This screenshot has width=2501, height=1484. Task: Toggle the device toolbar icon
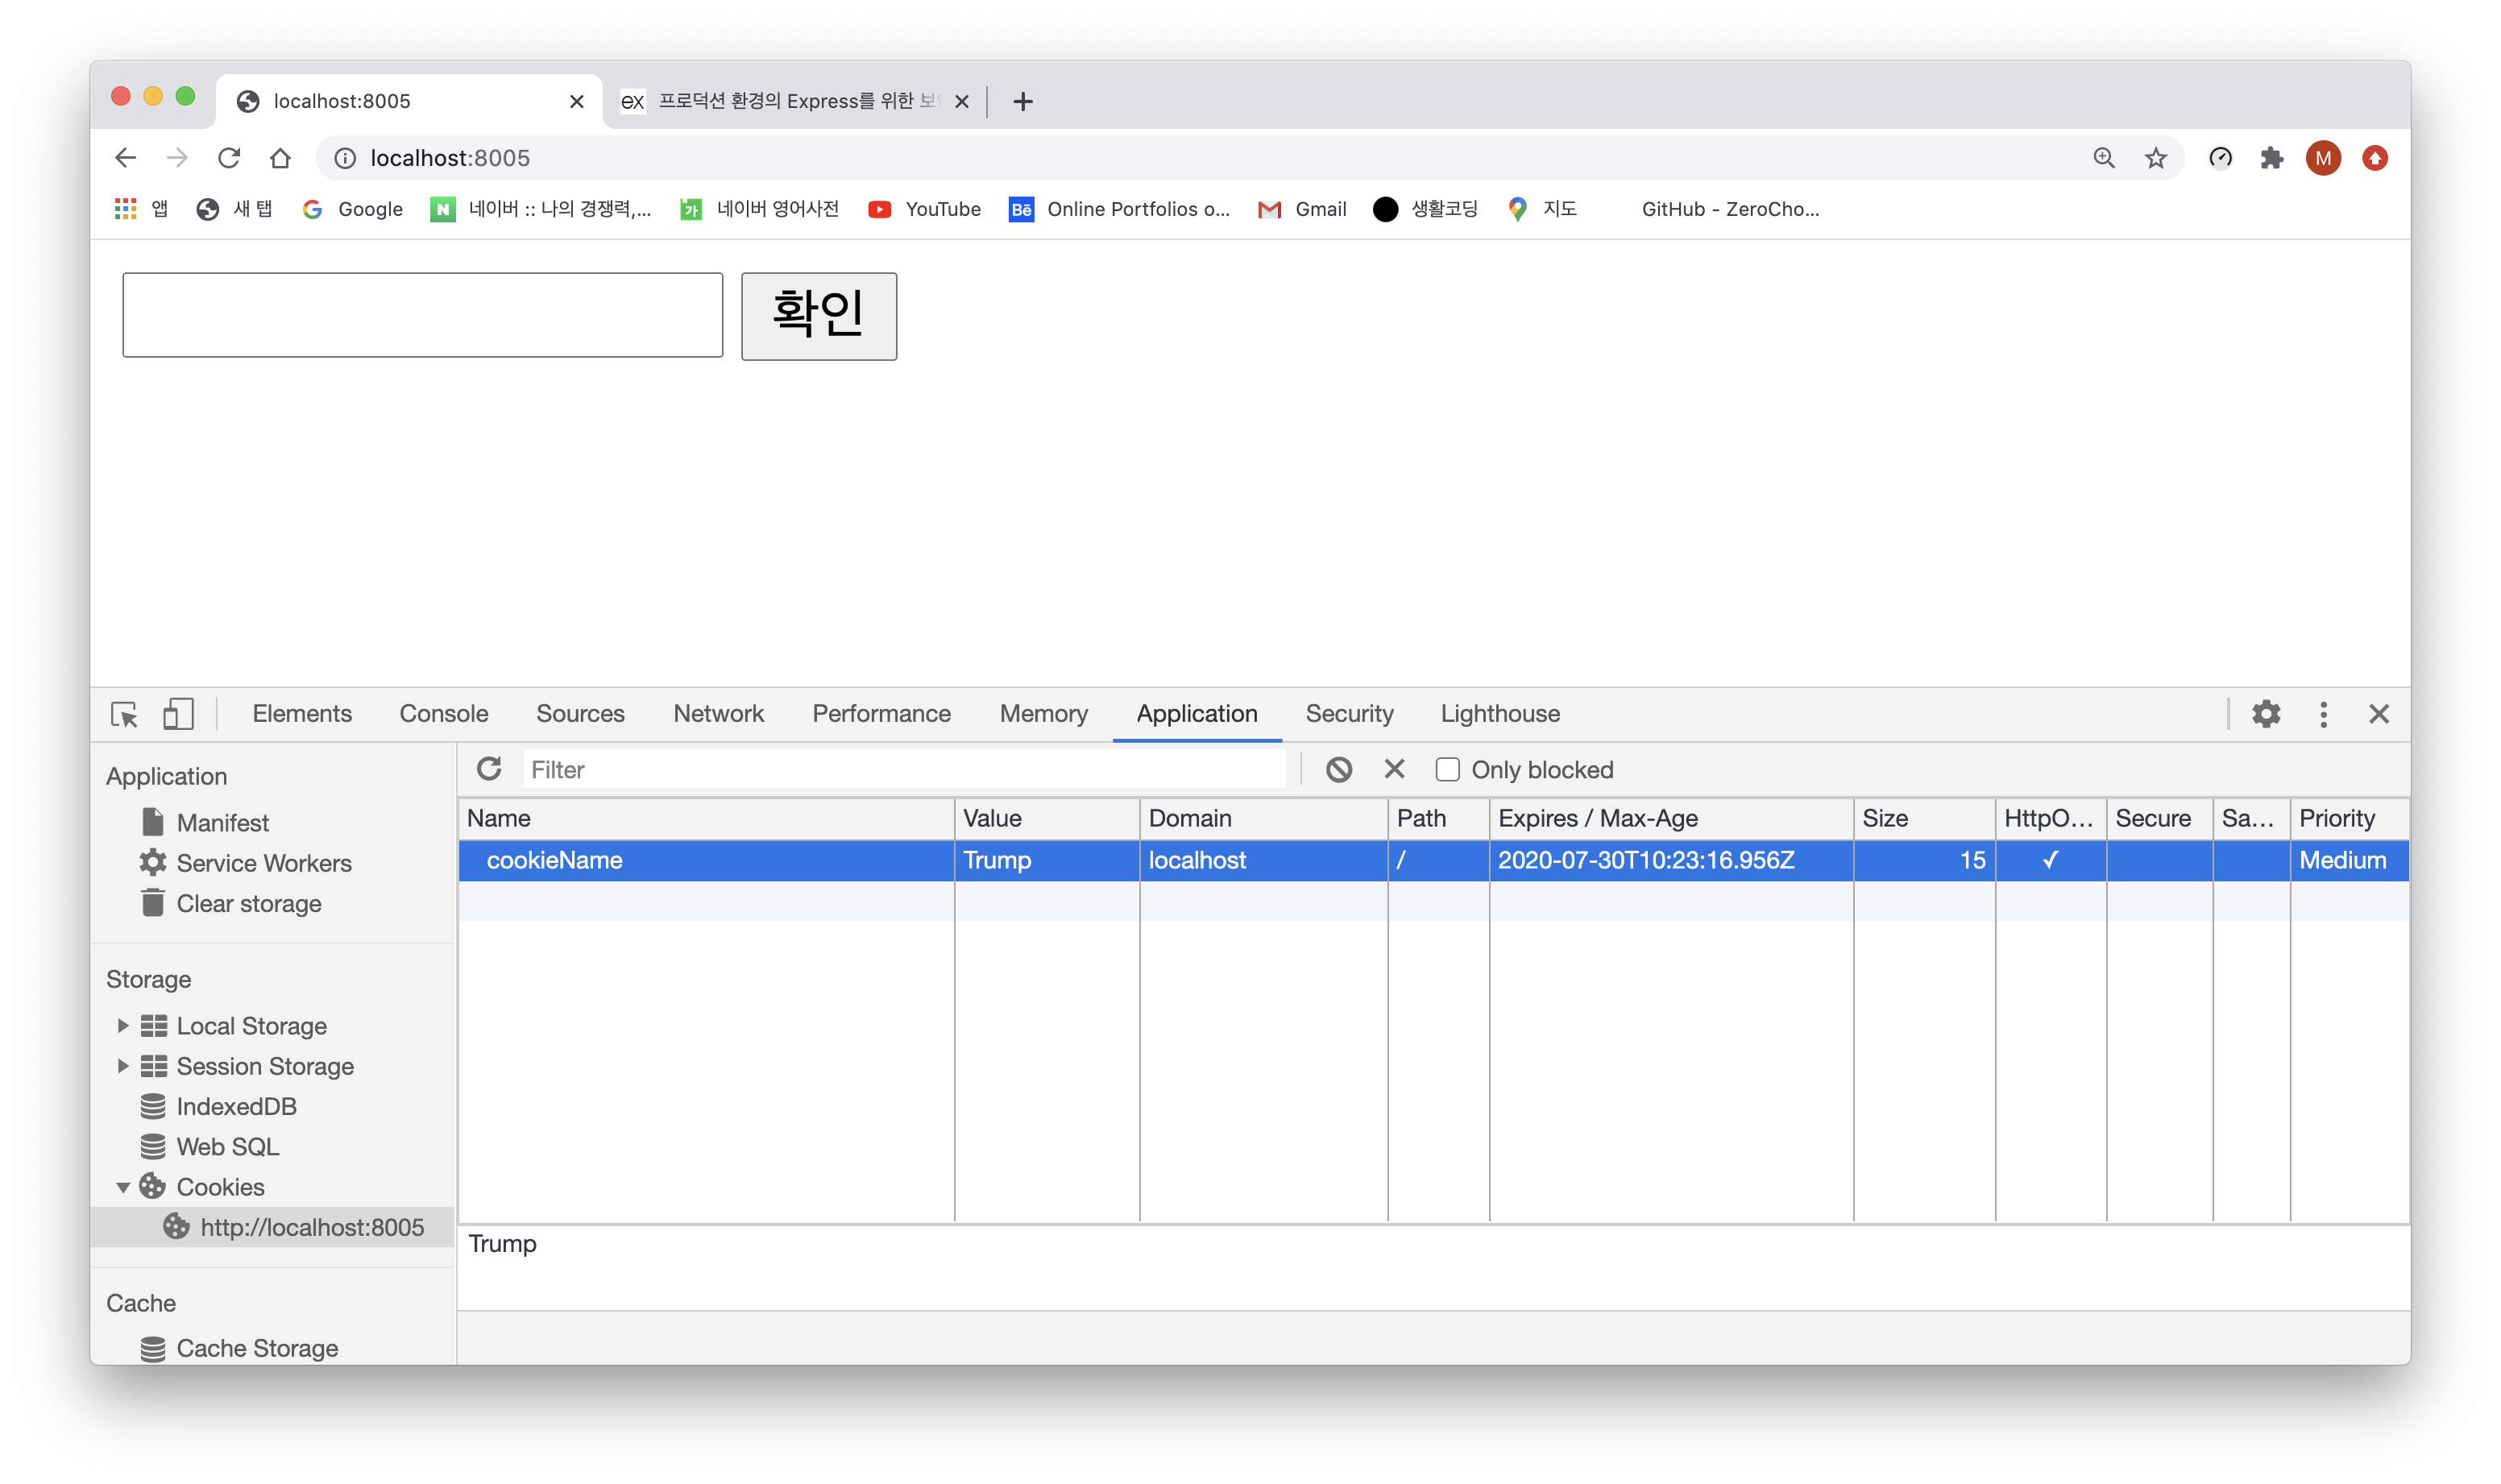pyautogui.click(x=178, y=714)
